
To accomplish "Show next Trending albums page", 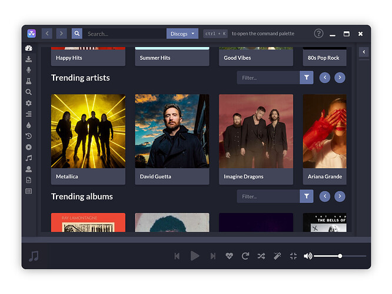I will click(340, 196).
